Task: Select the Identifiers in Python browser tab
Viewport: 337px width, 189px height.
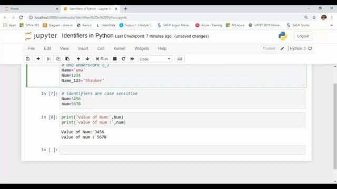Action: [90, 9]
